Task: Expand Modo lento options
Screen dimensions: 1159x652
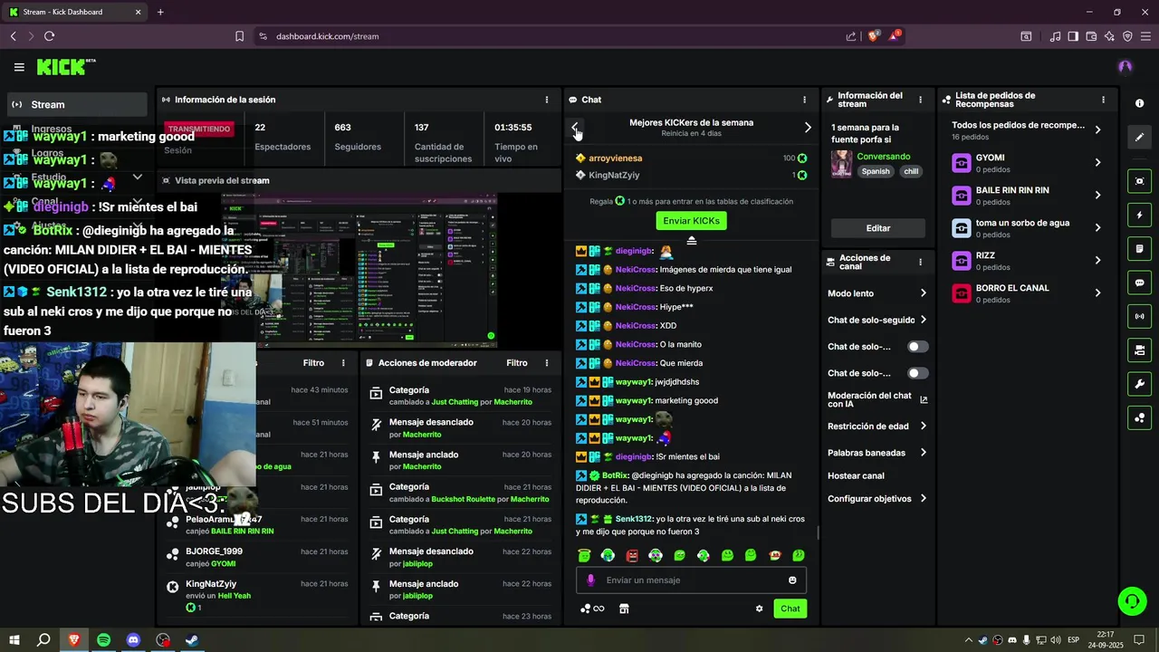Action: point(923,293)
